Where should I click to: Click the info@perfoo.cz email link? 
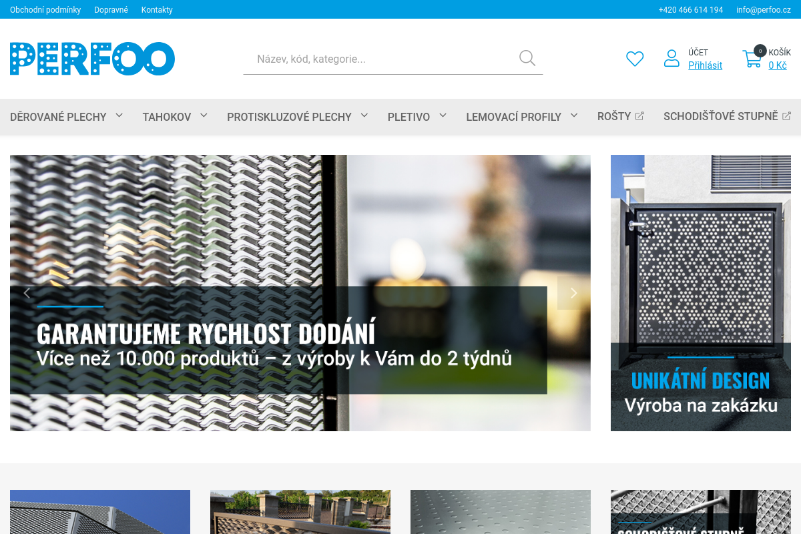(763, 10)
